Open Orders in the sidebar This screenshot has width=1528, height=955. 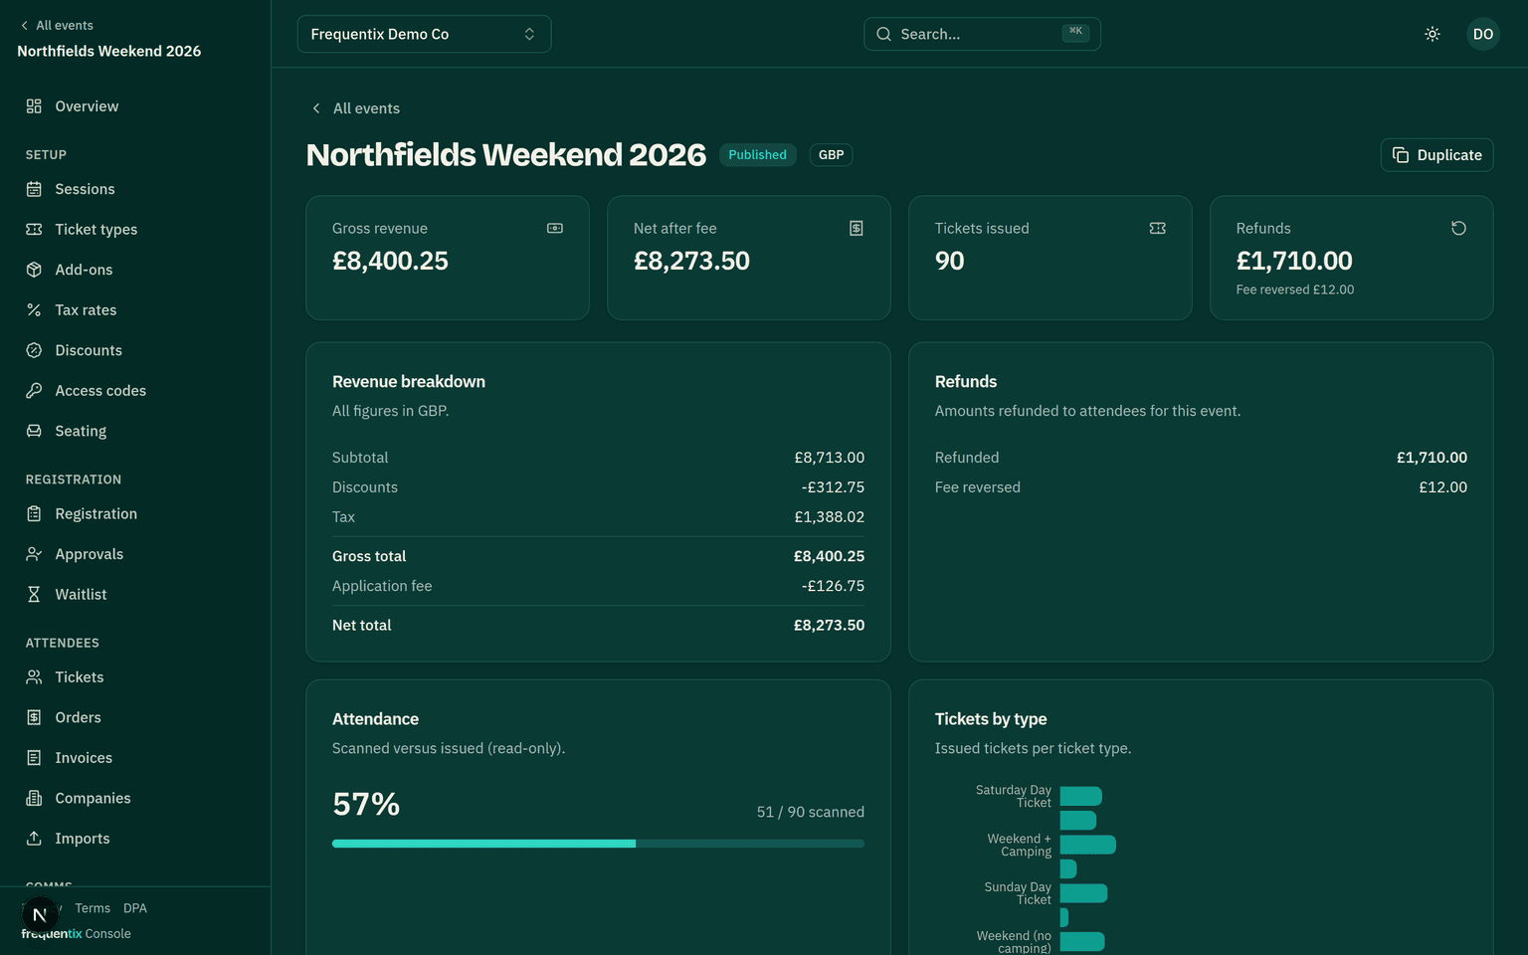135,717
